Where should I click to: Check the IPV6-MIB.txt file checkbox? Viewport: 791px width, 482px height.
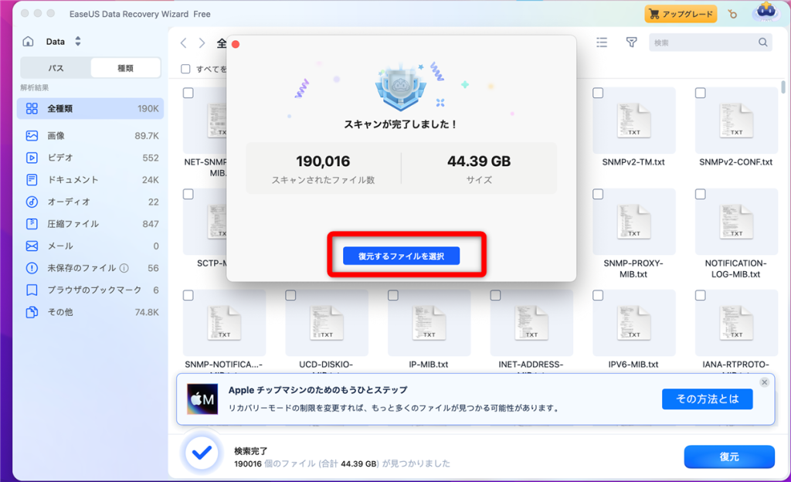(598, 295)
